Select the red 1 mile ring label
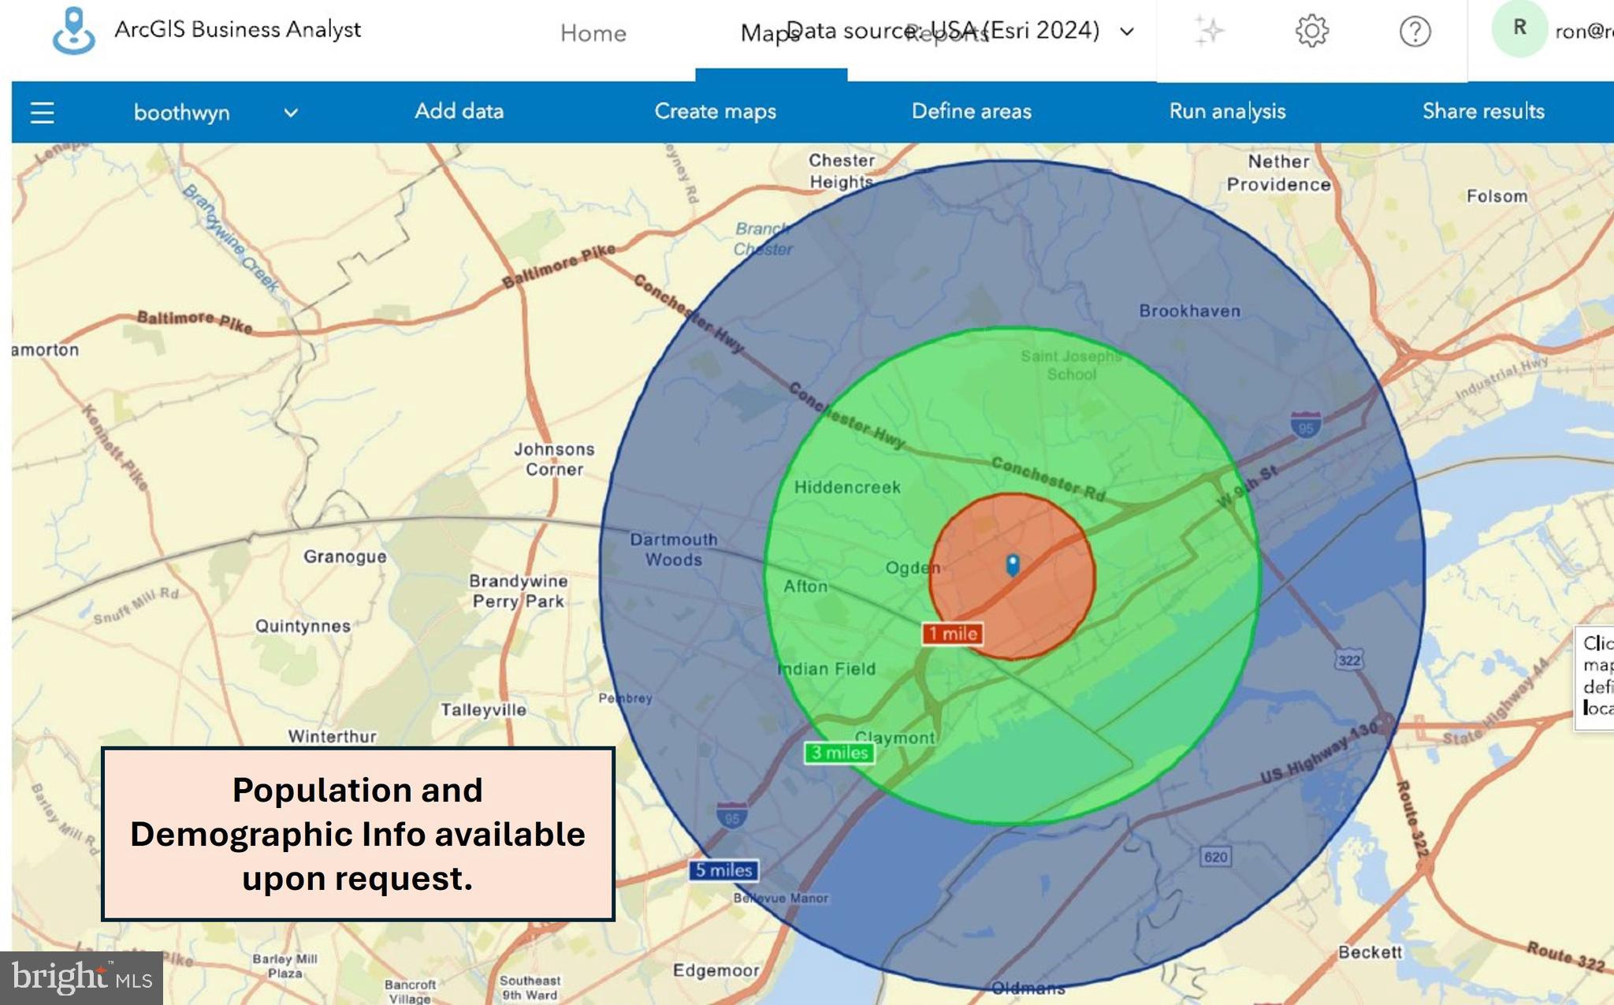 pyautogui.click(x=952, y=634)
